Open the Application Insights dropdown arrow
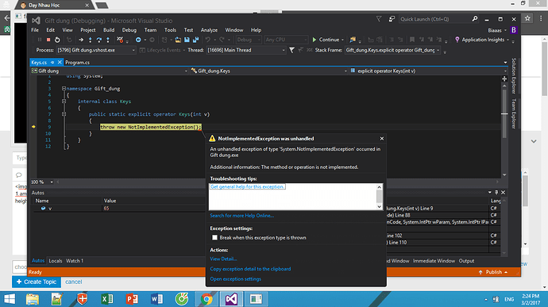The width and height of the screenshot is (548, 307). (507, 40)
